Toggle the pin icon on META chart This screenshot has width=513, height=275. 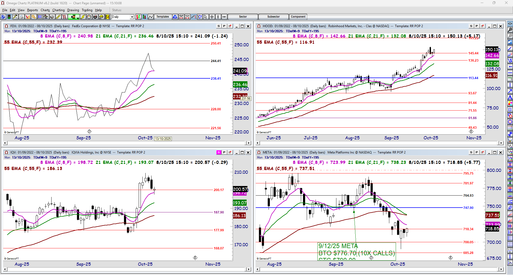point(482,152)
